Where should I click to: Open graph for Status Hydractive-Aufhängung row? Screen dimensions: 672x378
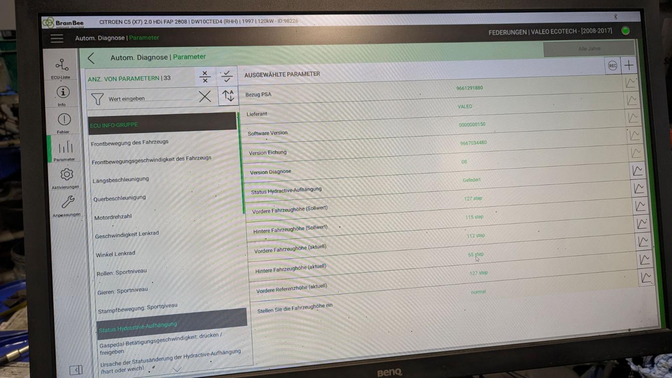coord(638,171)
